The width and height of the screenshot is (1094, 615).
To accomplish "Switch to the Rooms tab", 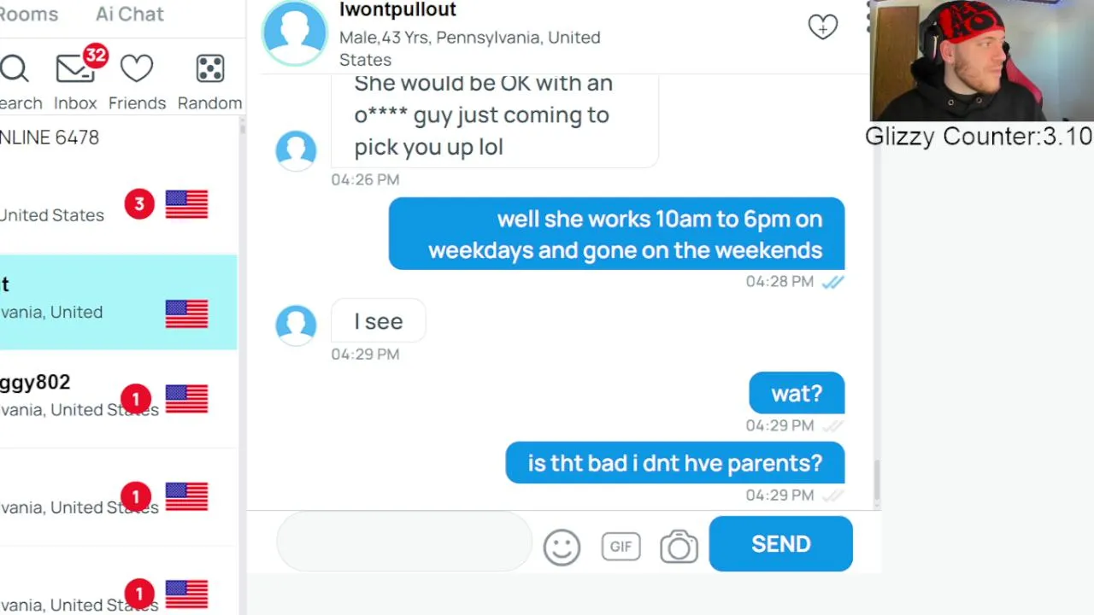I will click(x=29, y=14).
